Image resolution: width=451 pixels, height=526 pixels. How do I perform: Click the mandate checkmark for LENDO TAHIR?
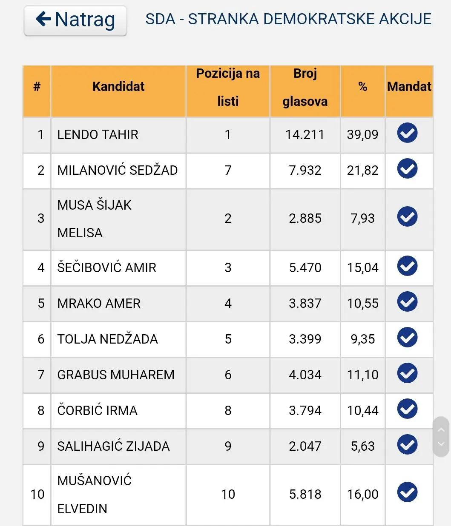pyautogui.click(x=407, y=133)
